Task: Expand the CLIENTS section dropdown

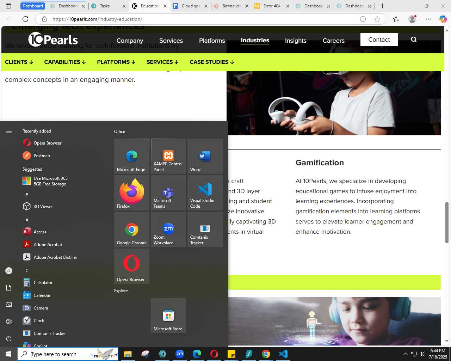Action: [x=19, y=62]
